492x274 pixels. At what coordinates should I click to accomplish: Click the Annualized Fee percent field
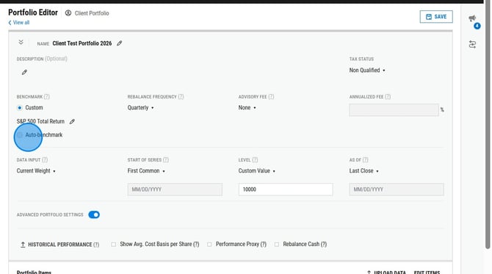click(x=394, y=110)
